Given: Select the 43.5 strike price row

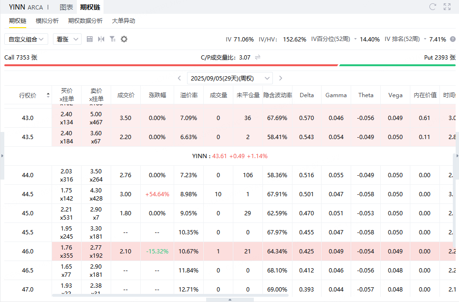Looking at the screenshot, I should click(x=230, y=137).
